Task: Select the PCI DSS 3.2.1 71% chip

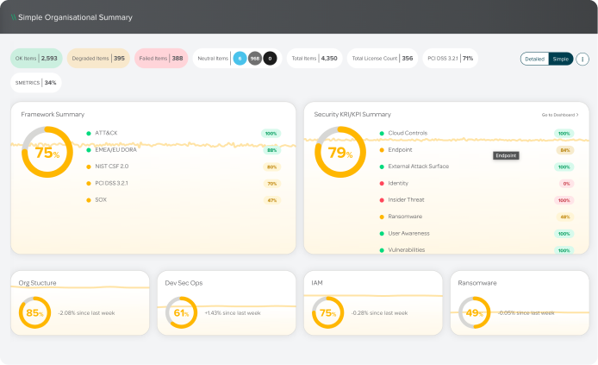Action: (450, 59)
